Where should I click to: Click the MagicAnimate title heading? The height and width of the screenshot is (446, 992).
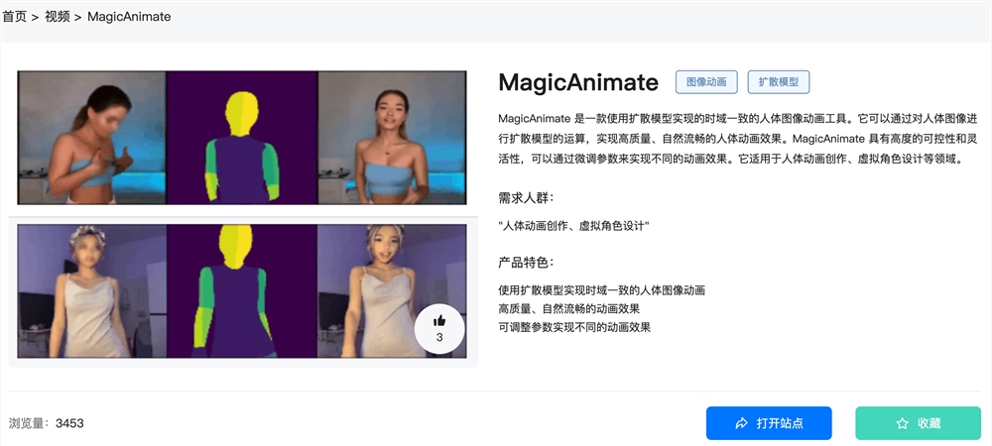pyautogui.click(x=578, y=82)
